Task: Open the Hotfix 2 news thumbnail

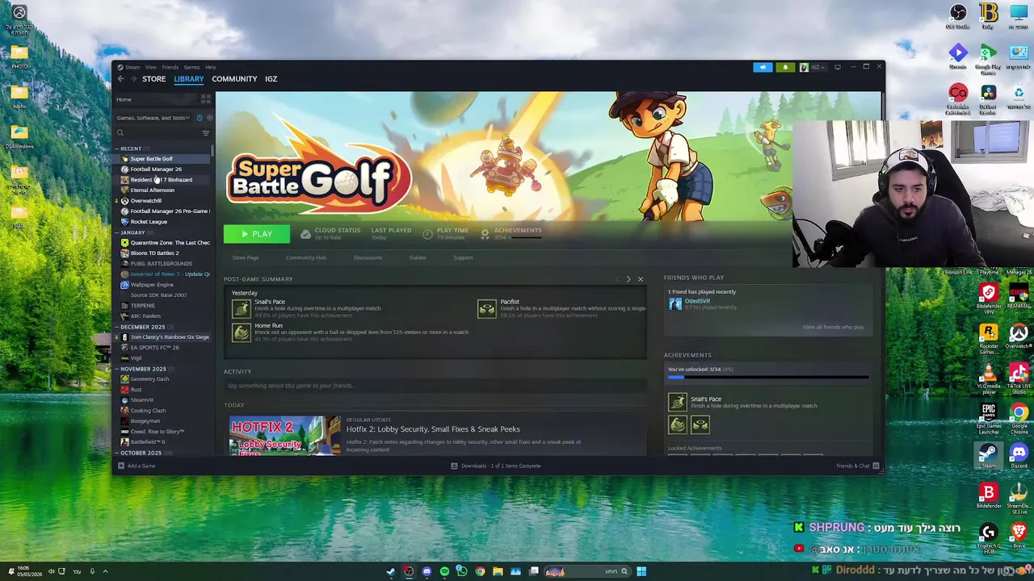Action: [x=285, y=436]
